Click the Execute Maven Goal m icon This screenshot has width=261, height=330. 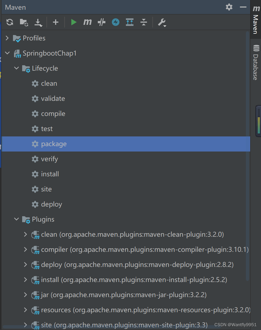point(87,22)
